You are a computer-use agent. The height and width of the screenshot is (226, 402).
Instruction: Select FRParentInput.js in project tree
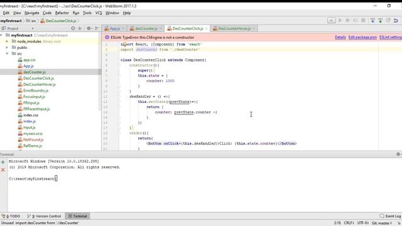pyautogui.click(x=36, y=109)
